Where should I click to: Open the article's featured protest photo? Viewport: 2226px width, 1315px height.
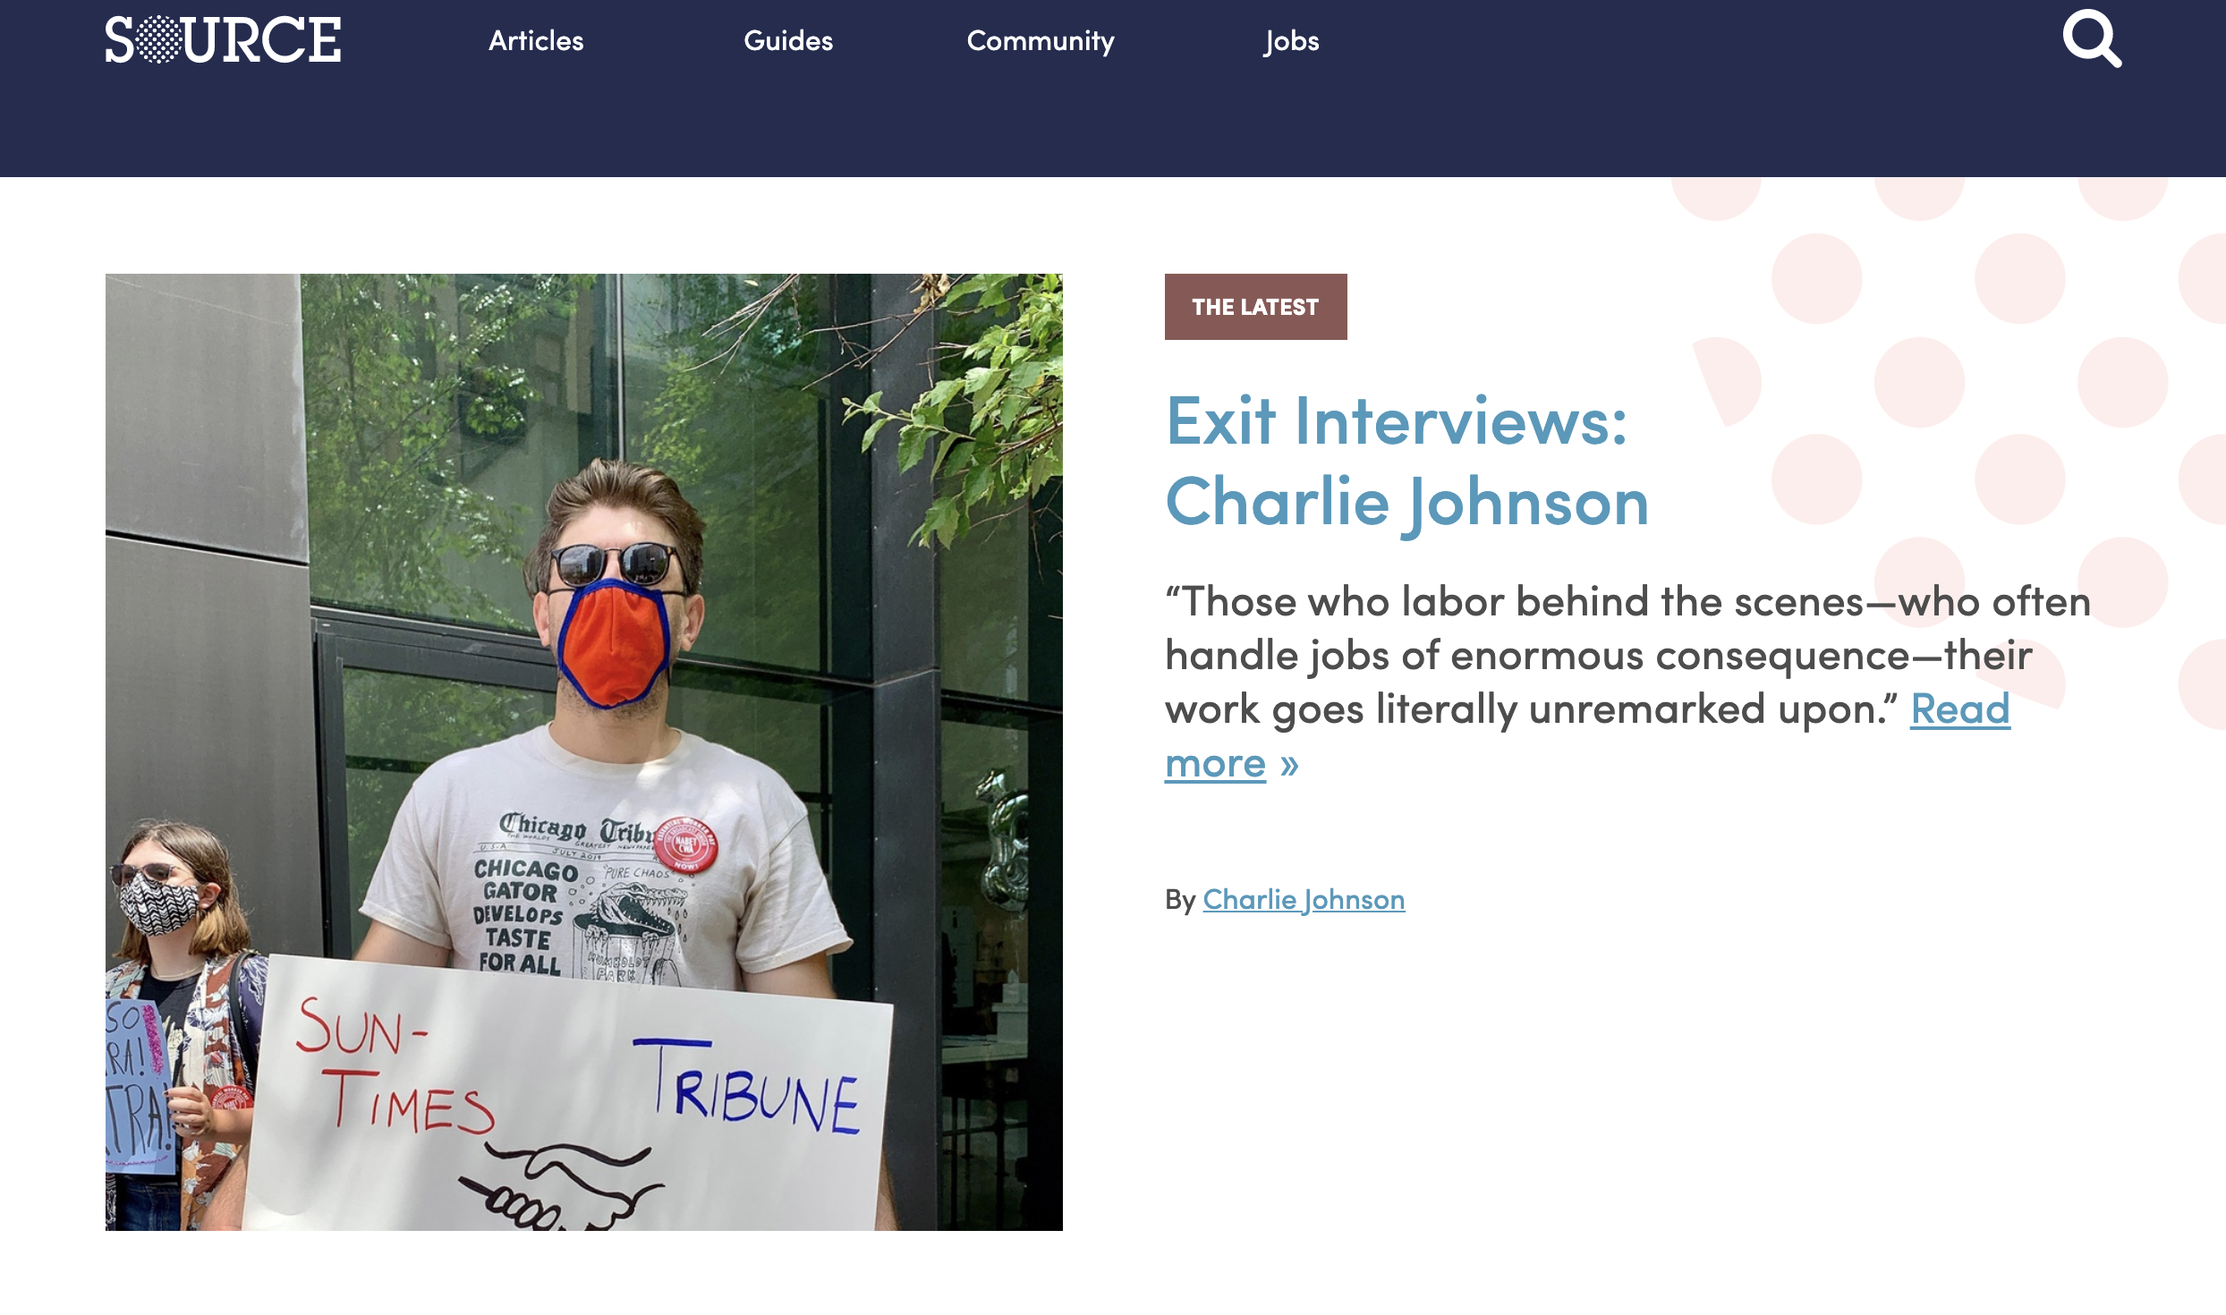[584, 752]
